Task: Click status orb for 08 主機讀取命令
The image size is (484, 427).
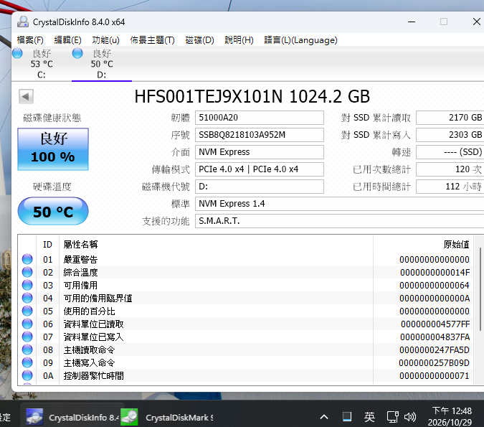Action: pos(27,349)
